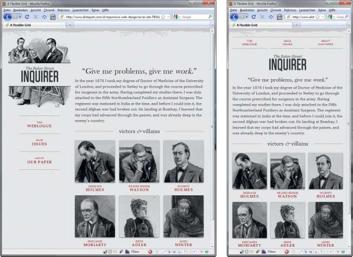353x257 pixels.
Task: Open search engine dropdown in the left browser
Action: coord(178,17)
